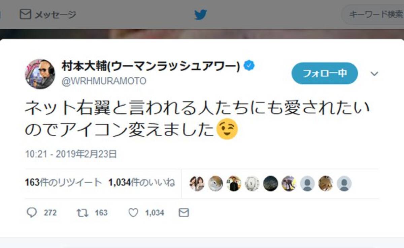Screen dimensions: 404x248
Task: Click the last default gray liker avatar
Action: click(x=344, y=184)
